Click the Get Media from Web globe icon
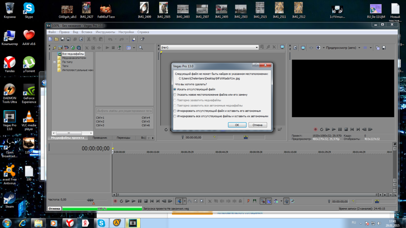Screen dimensions: 406x228 73,48
